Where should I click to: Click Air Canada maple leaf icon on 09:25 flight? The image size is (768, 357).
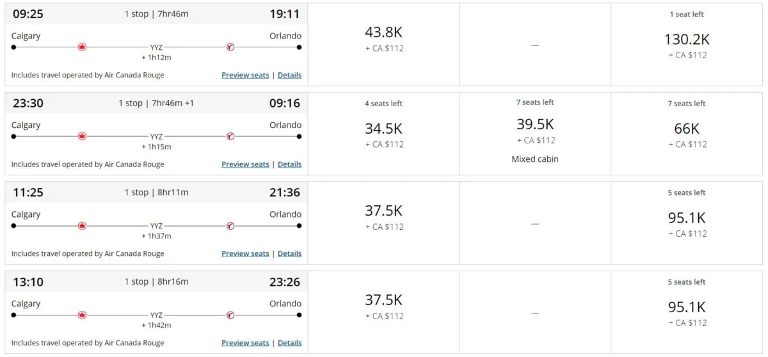pyautogui.click(x=82, y=47)
